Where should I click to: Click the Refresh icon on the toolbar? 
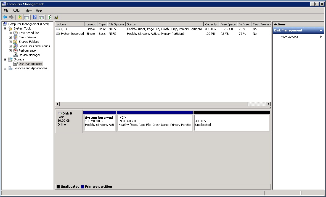[49, 17]
